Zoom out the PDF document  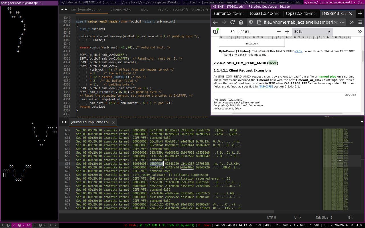pyautogui.click(x=279, y=32)
